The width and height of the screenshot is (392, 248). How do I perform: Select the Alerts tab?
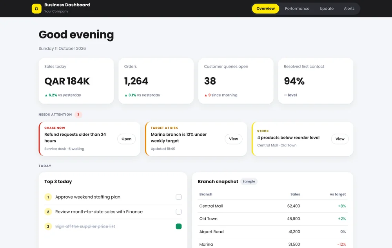pos(349,9)
